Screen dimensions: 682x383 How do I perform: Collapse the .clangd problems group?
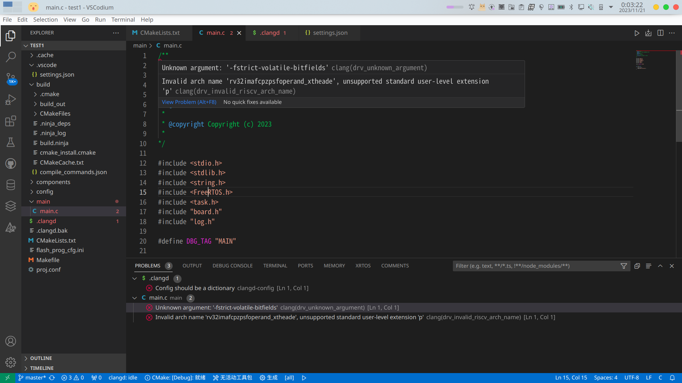click(135, 278)
